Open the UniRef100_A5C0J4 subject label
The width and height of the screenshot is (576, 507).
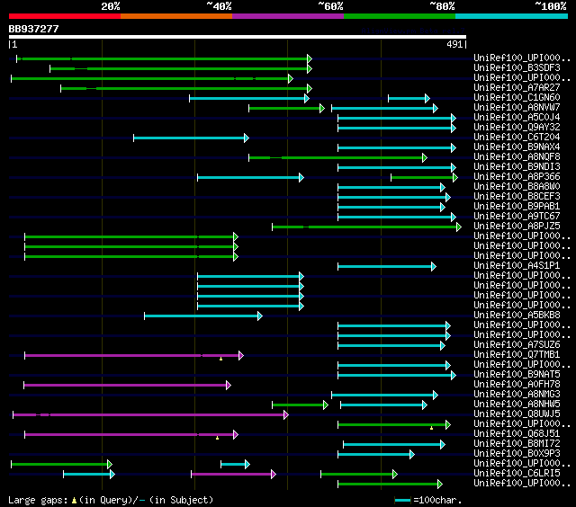pyautogui.click(x=517, y=118)
